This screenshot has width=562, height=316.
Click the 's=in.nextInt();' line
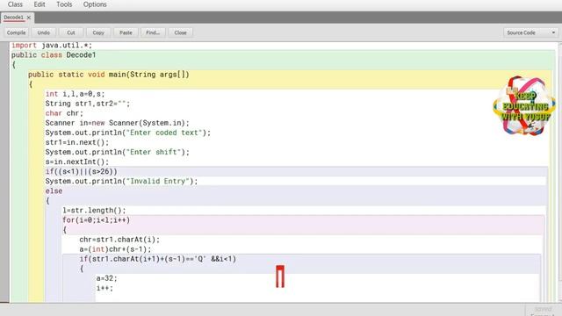[77, 162]
